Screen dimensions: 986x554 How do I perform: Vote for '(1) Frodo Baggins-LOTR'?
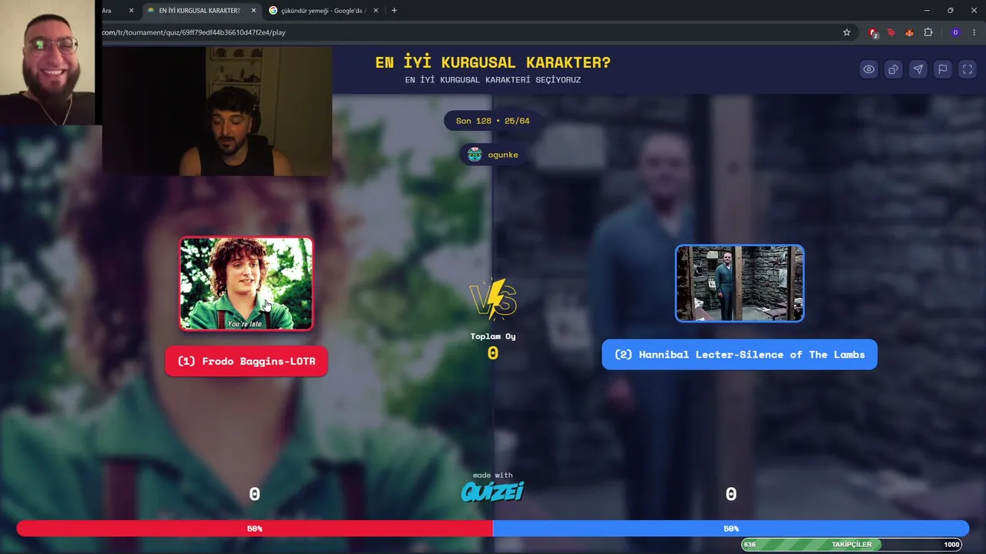[246, 361]
